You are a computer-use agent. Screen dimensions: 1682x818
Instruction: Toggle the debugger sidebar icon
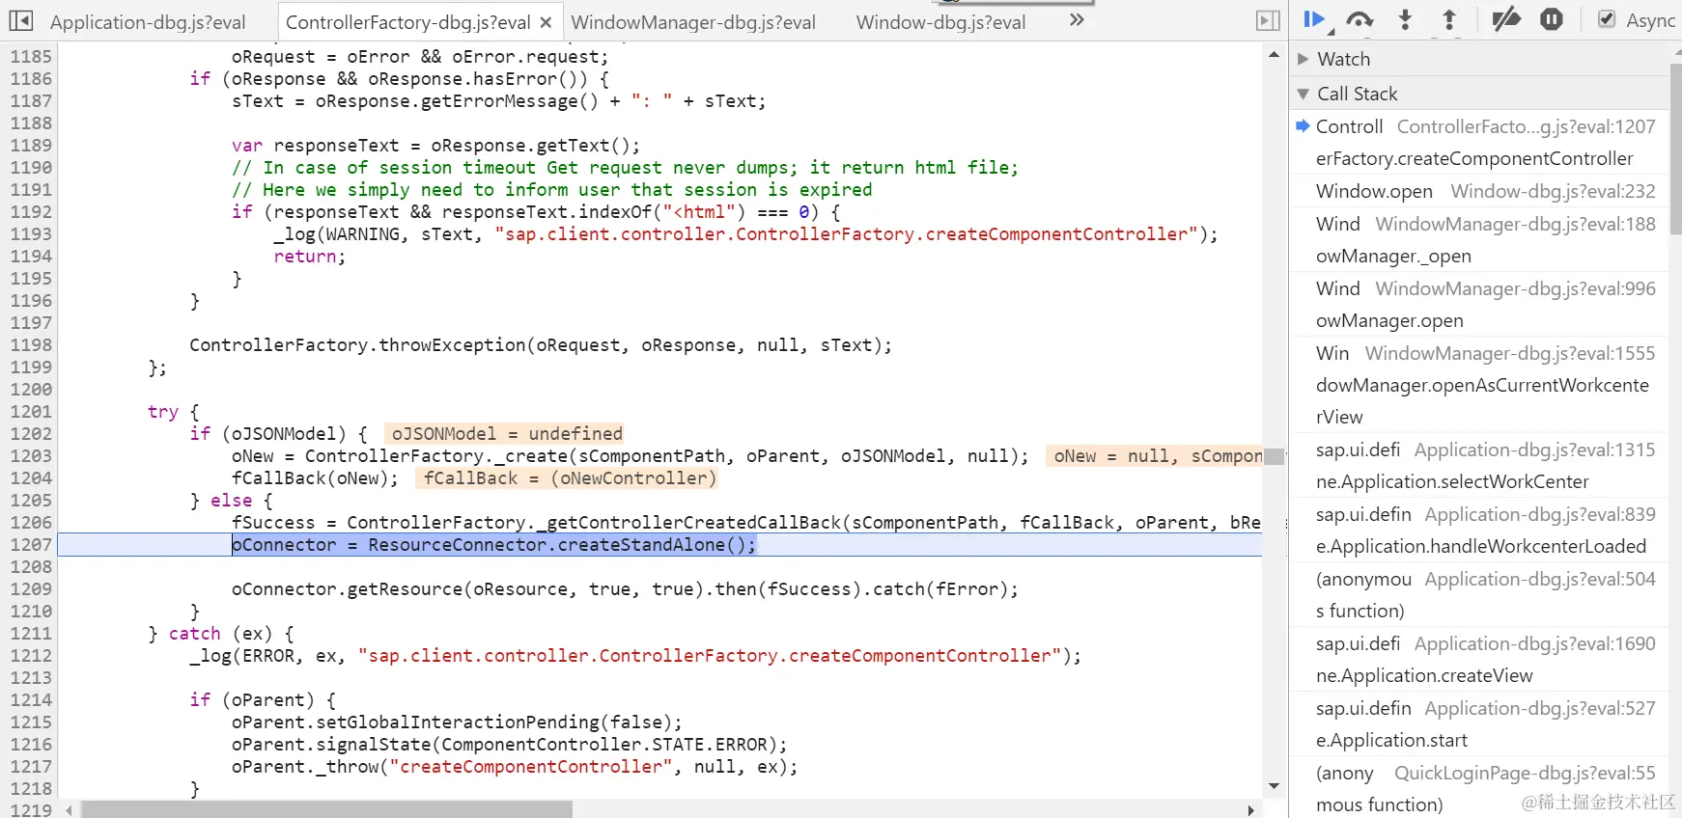tap(1268, 20)
